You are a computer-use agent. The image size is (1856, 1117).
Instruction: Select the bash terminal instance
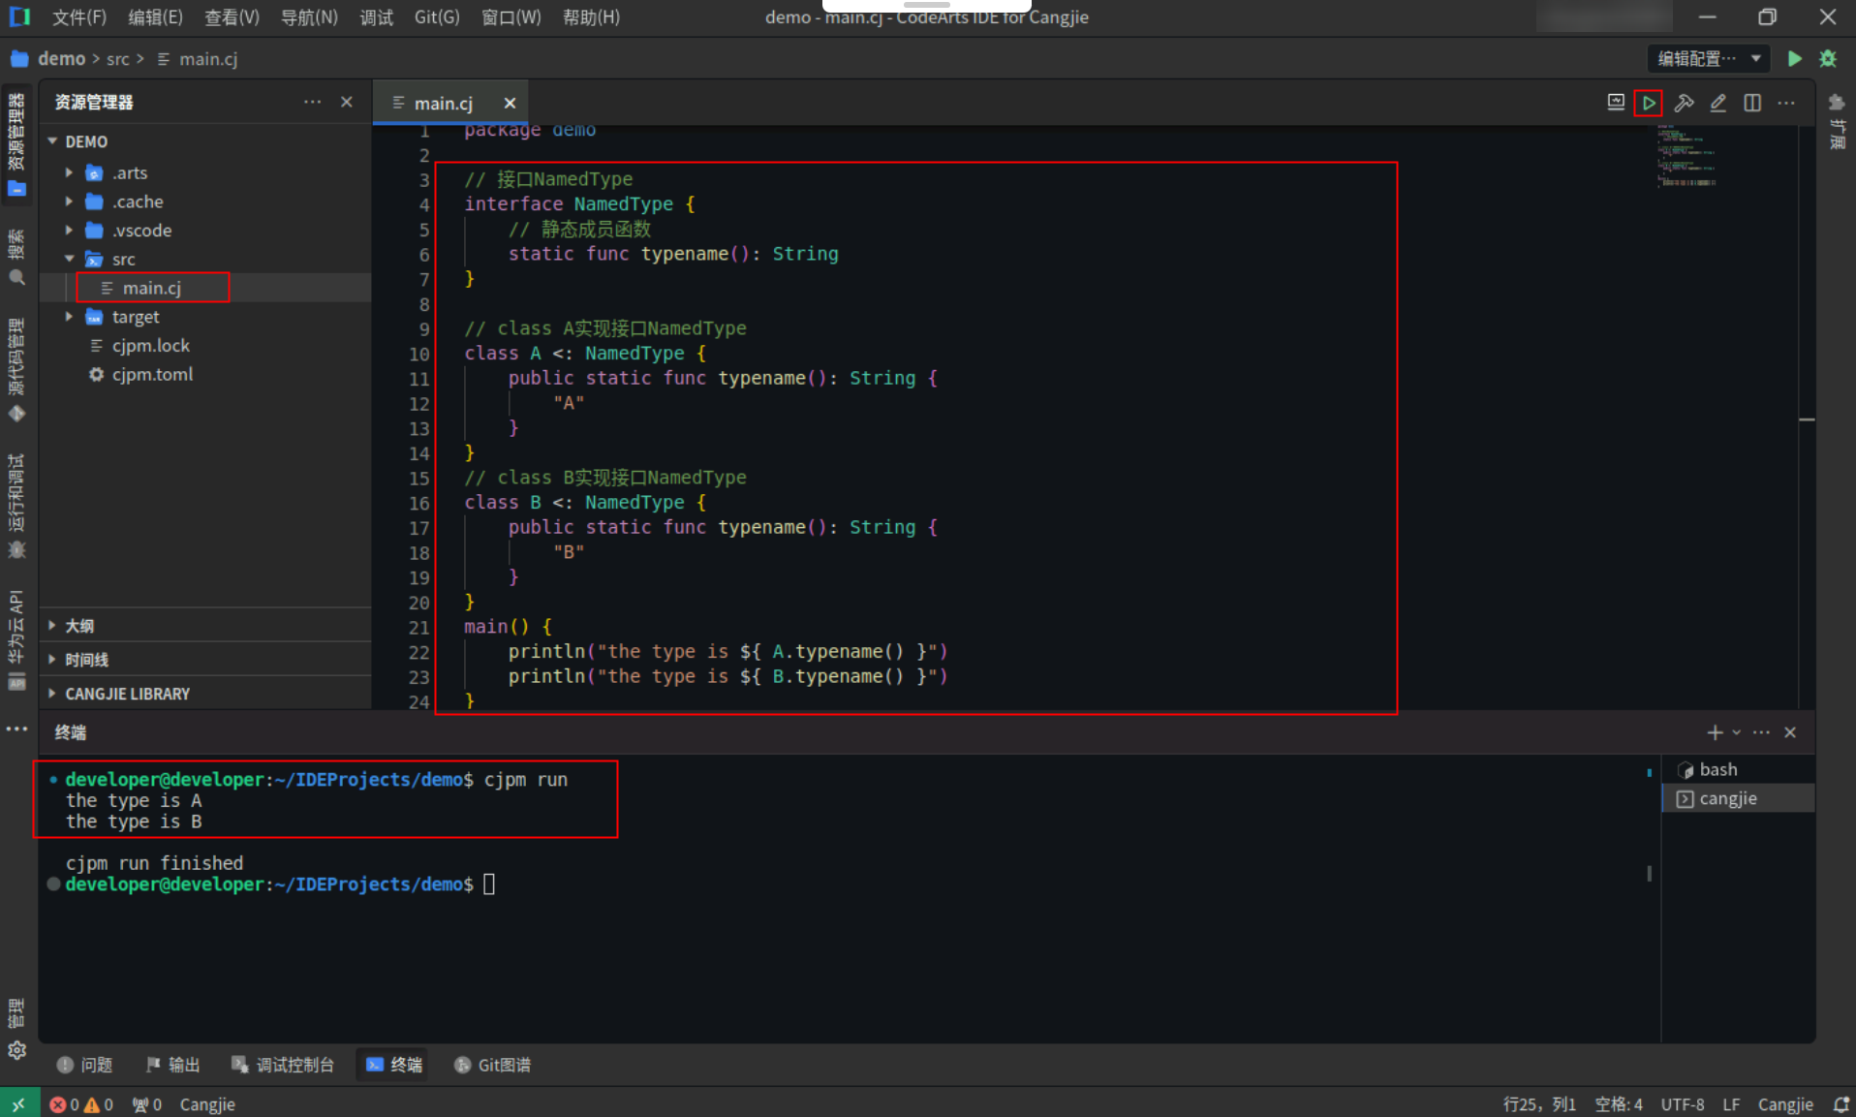pyautogui.click(x=1738, y=769)
